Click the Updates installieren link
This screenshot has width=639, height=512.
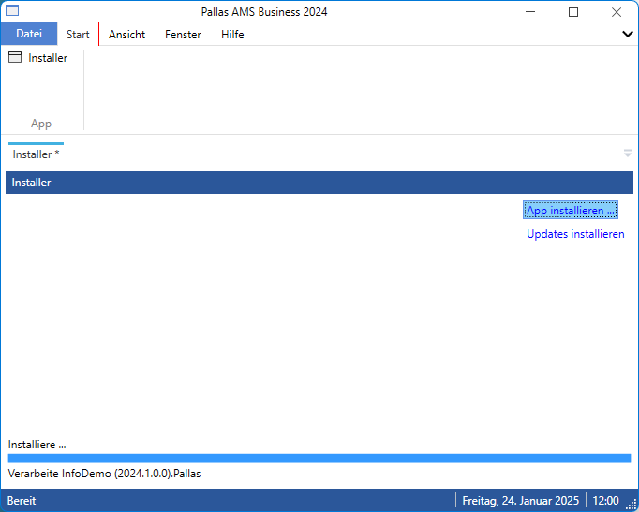pos(575,234)
